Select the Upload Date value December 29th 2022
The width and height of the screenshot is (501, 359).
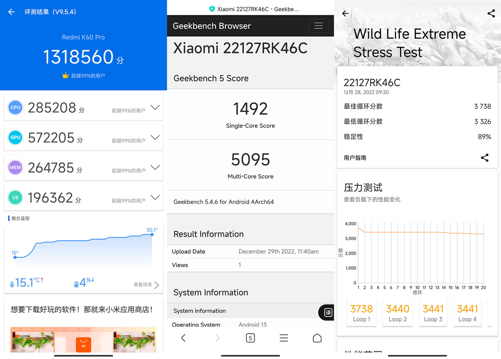279,252
